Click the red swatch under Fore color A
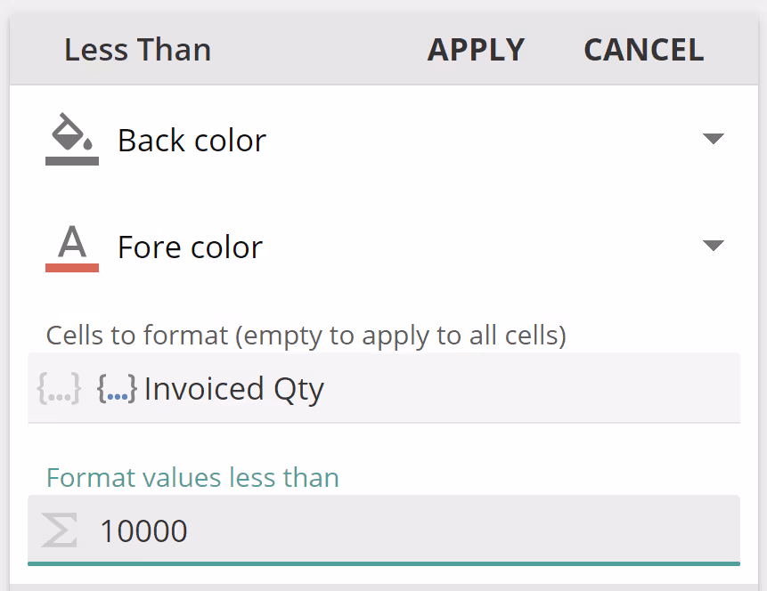 pyautogui.click(x=71, y=267)
